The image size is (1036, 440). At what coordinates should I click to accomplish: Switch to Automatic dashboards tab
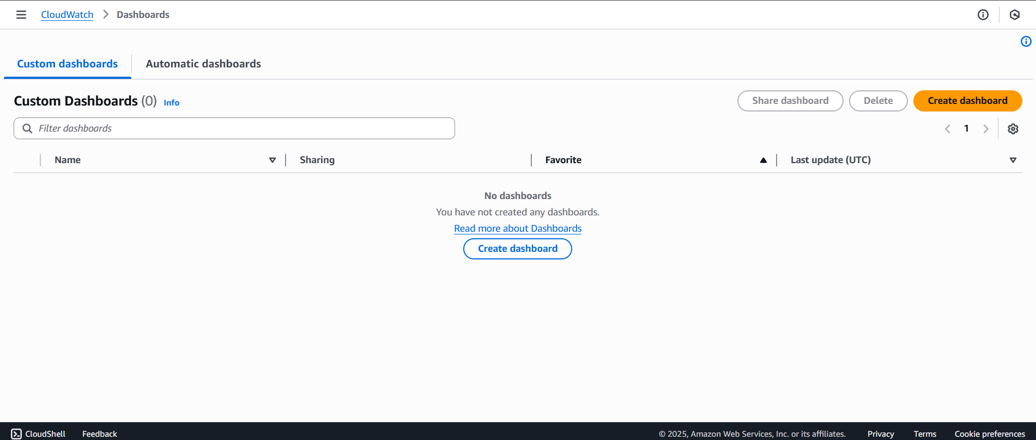(x=203, y=64)
